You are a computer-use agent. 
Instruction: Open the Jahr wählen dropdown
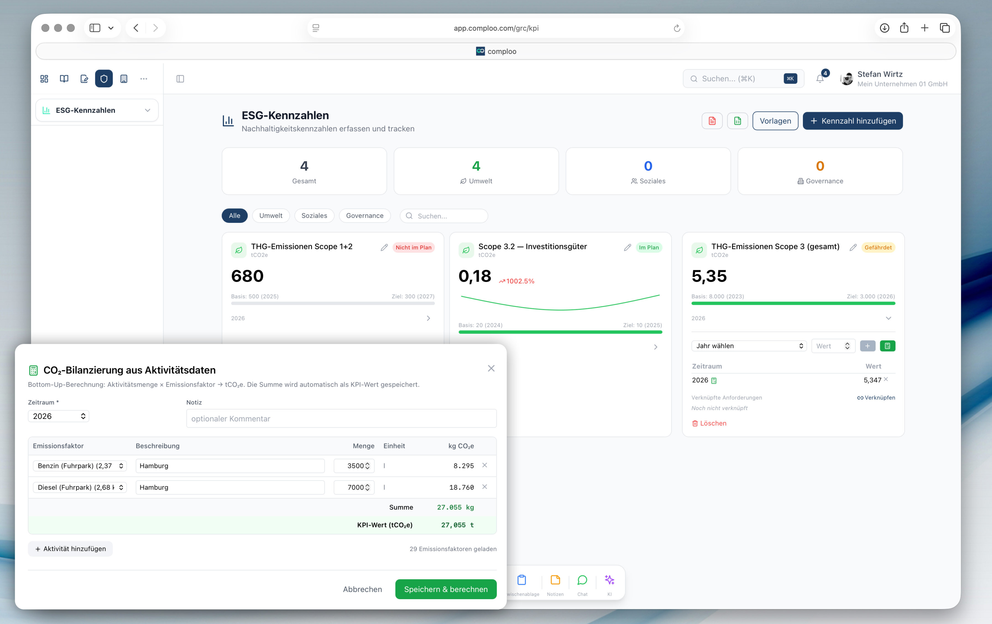(x=749, y=346)
